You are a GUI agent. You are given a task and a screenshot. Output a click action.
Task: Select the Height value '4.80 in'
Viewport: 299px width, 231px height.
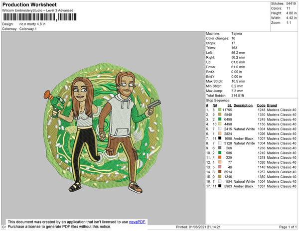point(291,13)
